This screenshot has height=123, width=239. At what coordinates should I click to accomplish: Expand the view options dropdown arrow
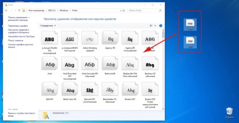click(x=155, y=25)
